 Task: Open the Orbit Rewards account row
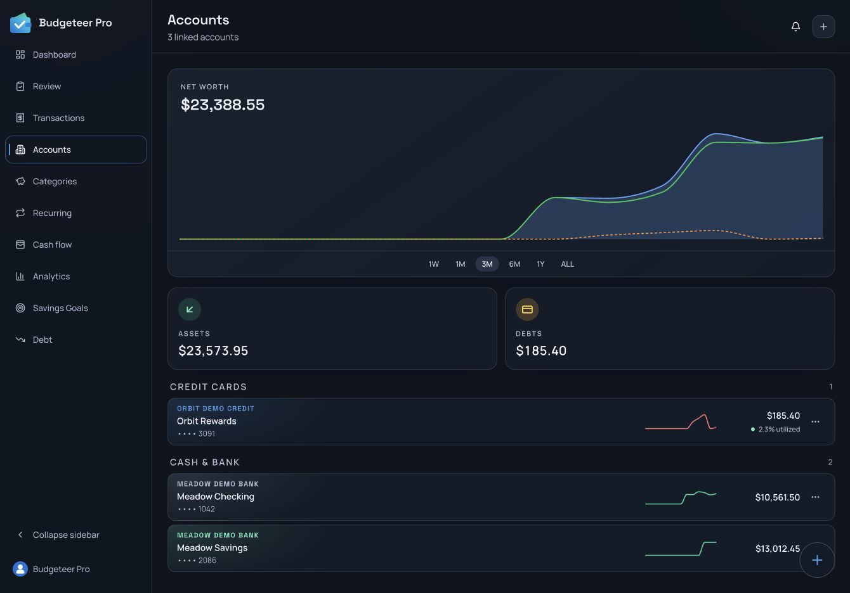[501, 421]
